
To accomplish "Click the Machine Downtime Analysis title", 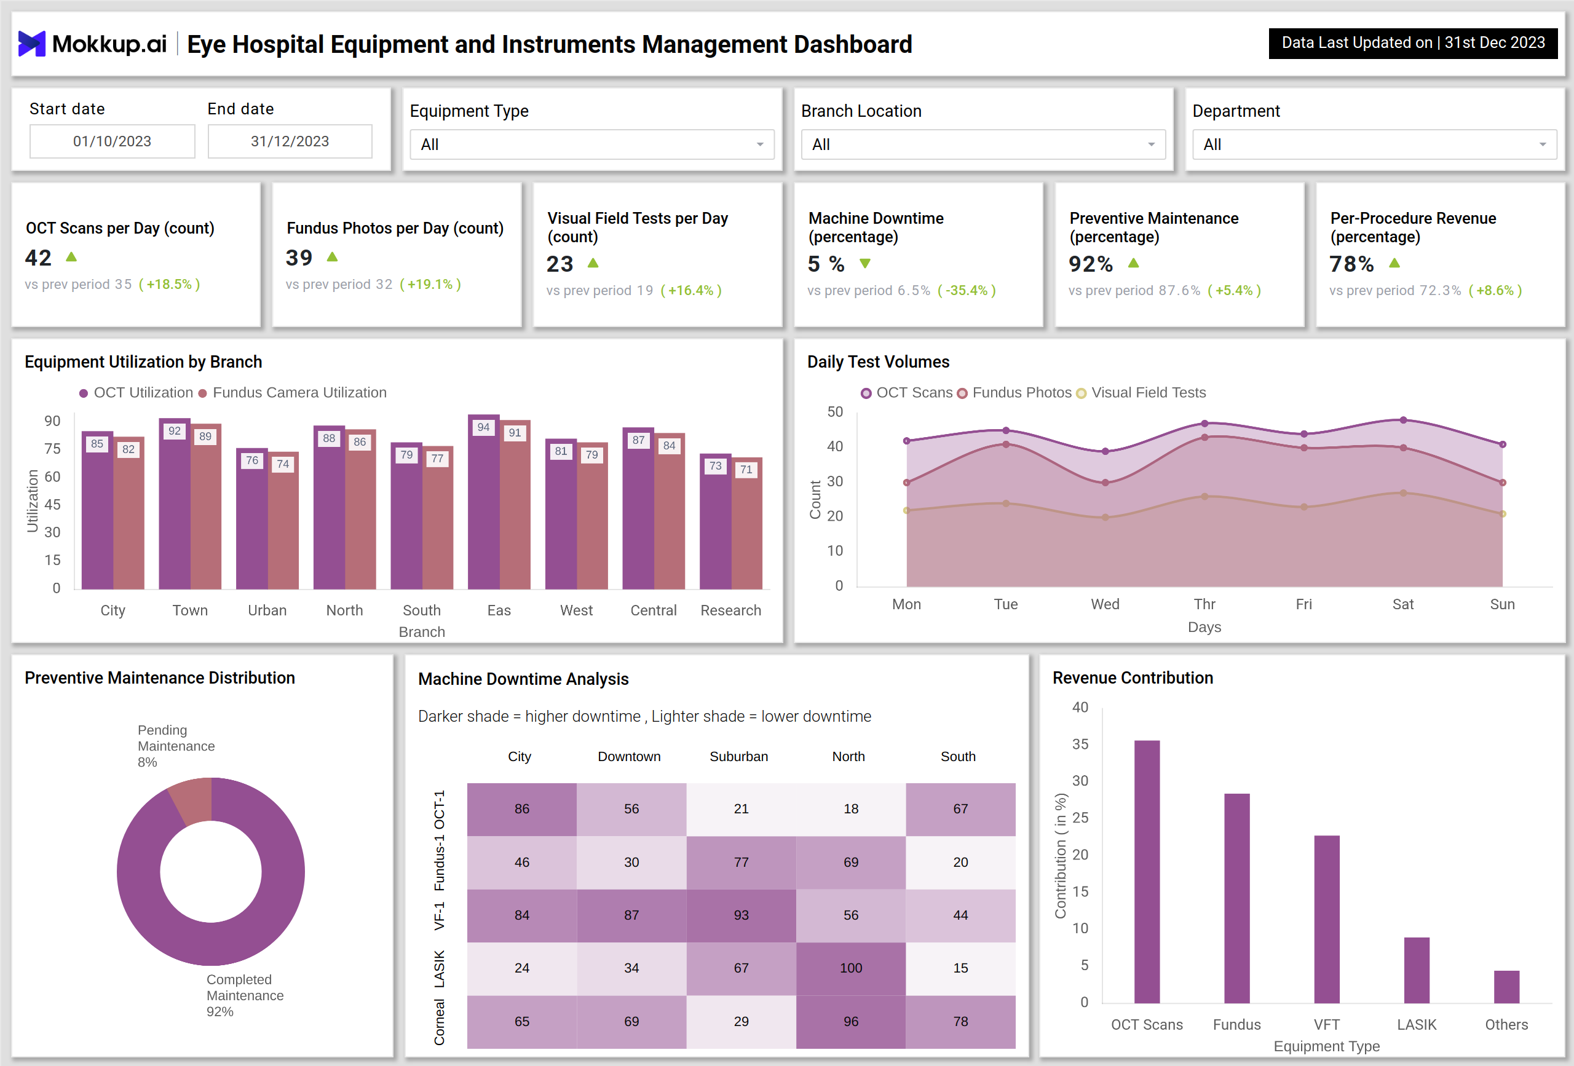I will point(523,679).
